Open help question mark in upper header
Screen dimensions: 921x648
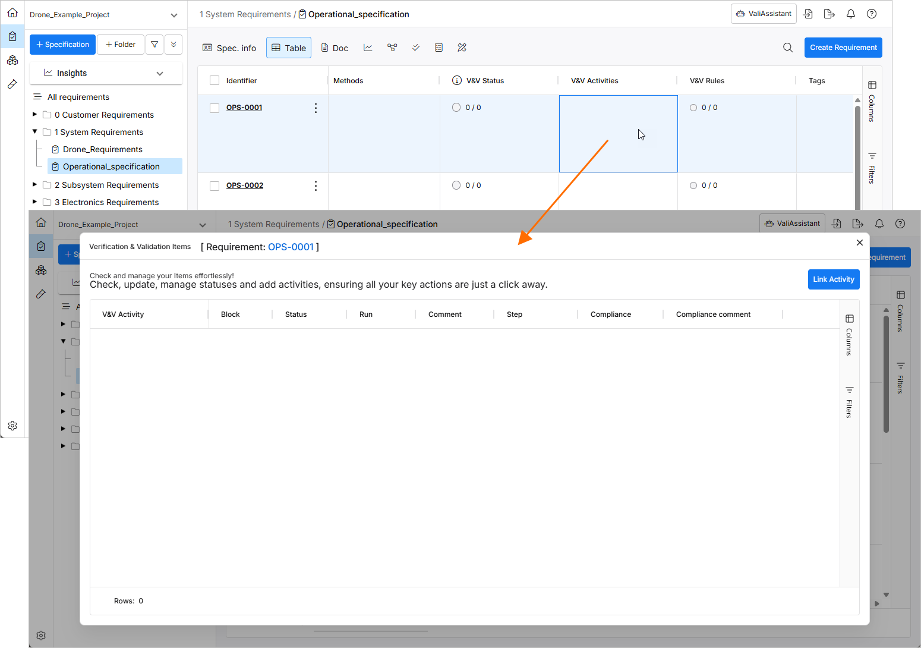[x=872, y=14]
